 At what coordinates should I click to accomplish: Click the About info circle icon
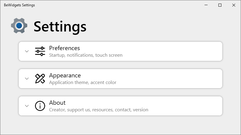click(x=40, y=106)
